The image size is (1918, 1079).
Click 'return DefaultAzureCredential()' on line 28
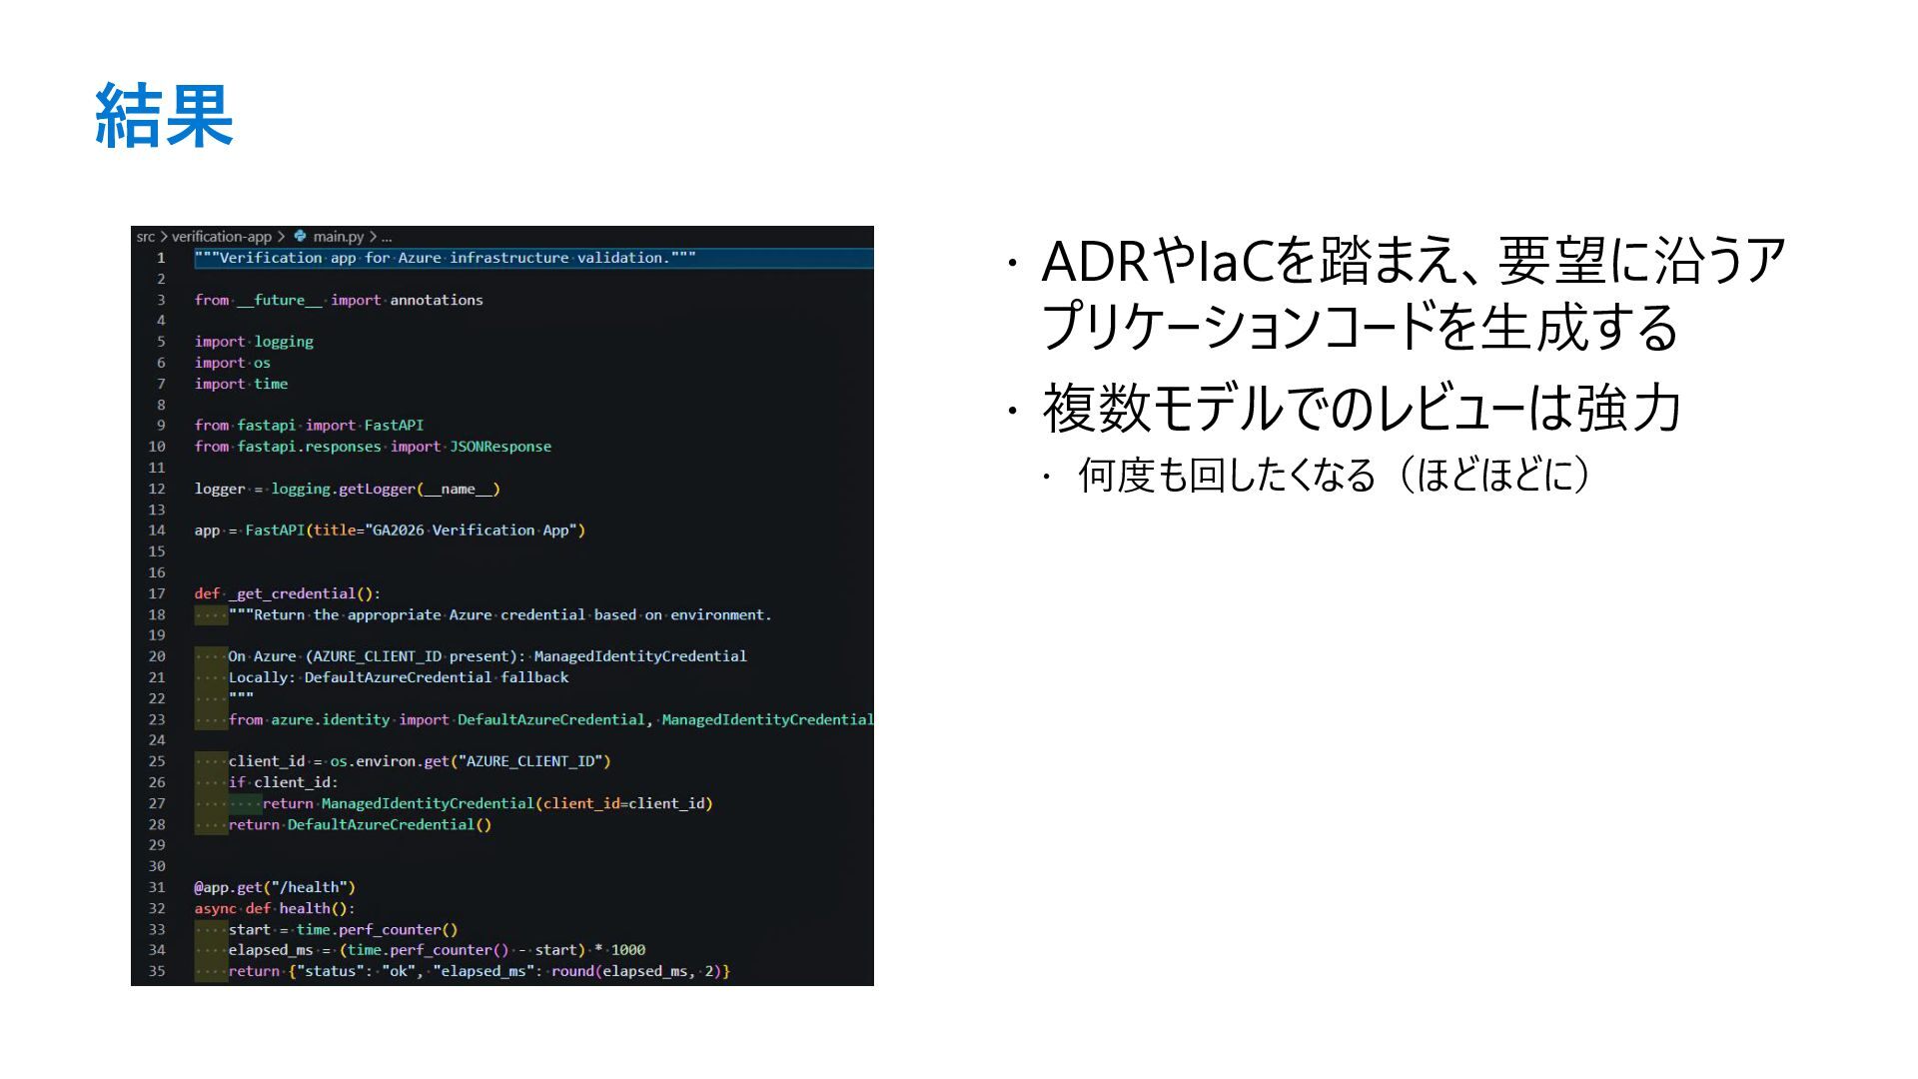360,824
